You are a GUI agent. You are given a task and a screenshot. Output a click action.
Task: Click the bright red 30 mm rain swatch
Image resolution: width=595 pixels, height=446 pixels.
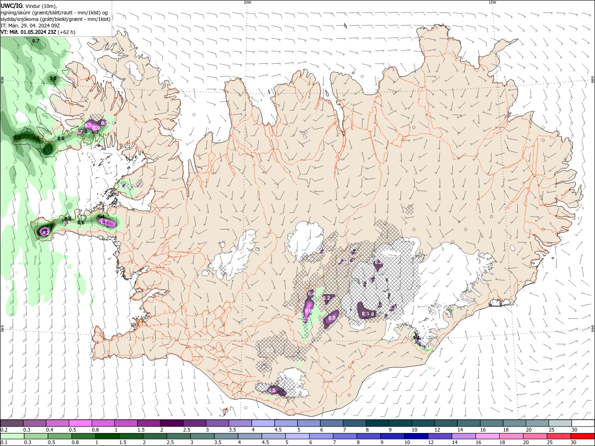pos(583,436)
